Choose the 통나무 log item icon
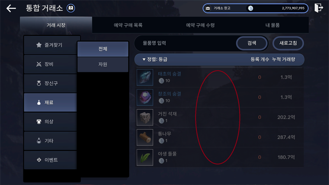Image resolution: width=329 pixels, height=185 pixels. 145,137
